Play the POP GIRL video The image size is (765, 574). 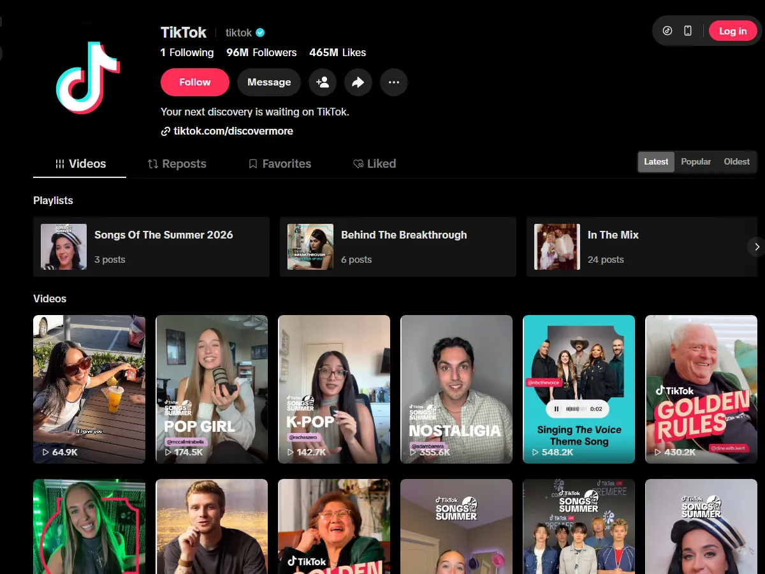pos(212,389)
